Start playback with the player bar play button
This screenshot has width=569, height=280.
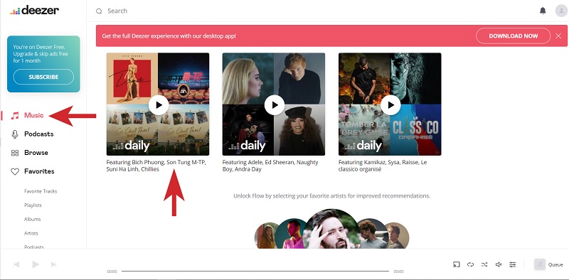pos(35,264)
